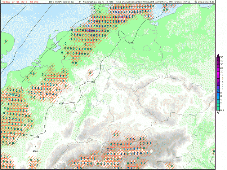Pick the magenta band between 18 and 20
227x170 pixels.
pyautogui.click(x=218, y=73)
